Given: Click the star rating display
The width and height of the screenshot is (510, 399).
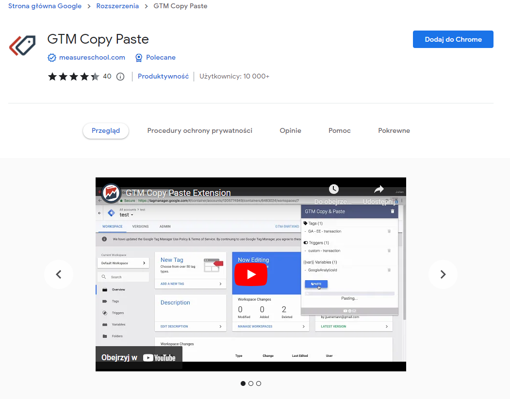Looking at the screenshot, I should pyautogui.click(x=73, y=77).
